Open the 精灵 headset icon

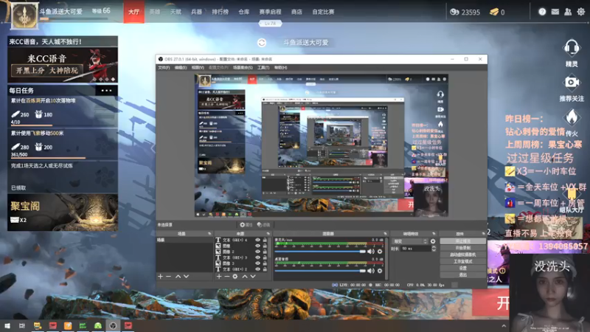point(571,48)
